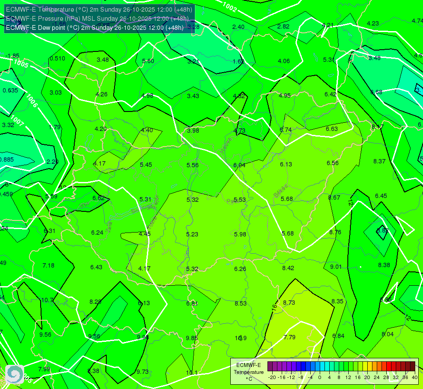Click the 6.04 grid value

tap(239, 165)
